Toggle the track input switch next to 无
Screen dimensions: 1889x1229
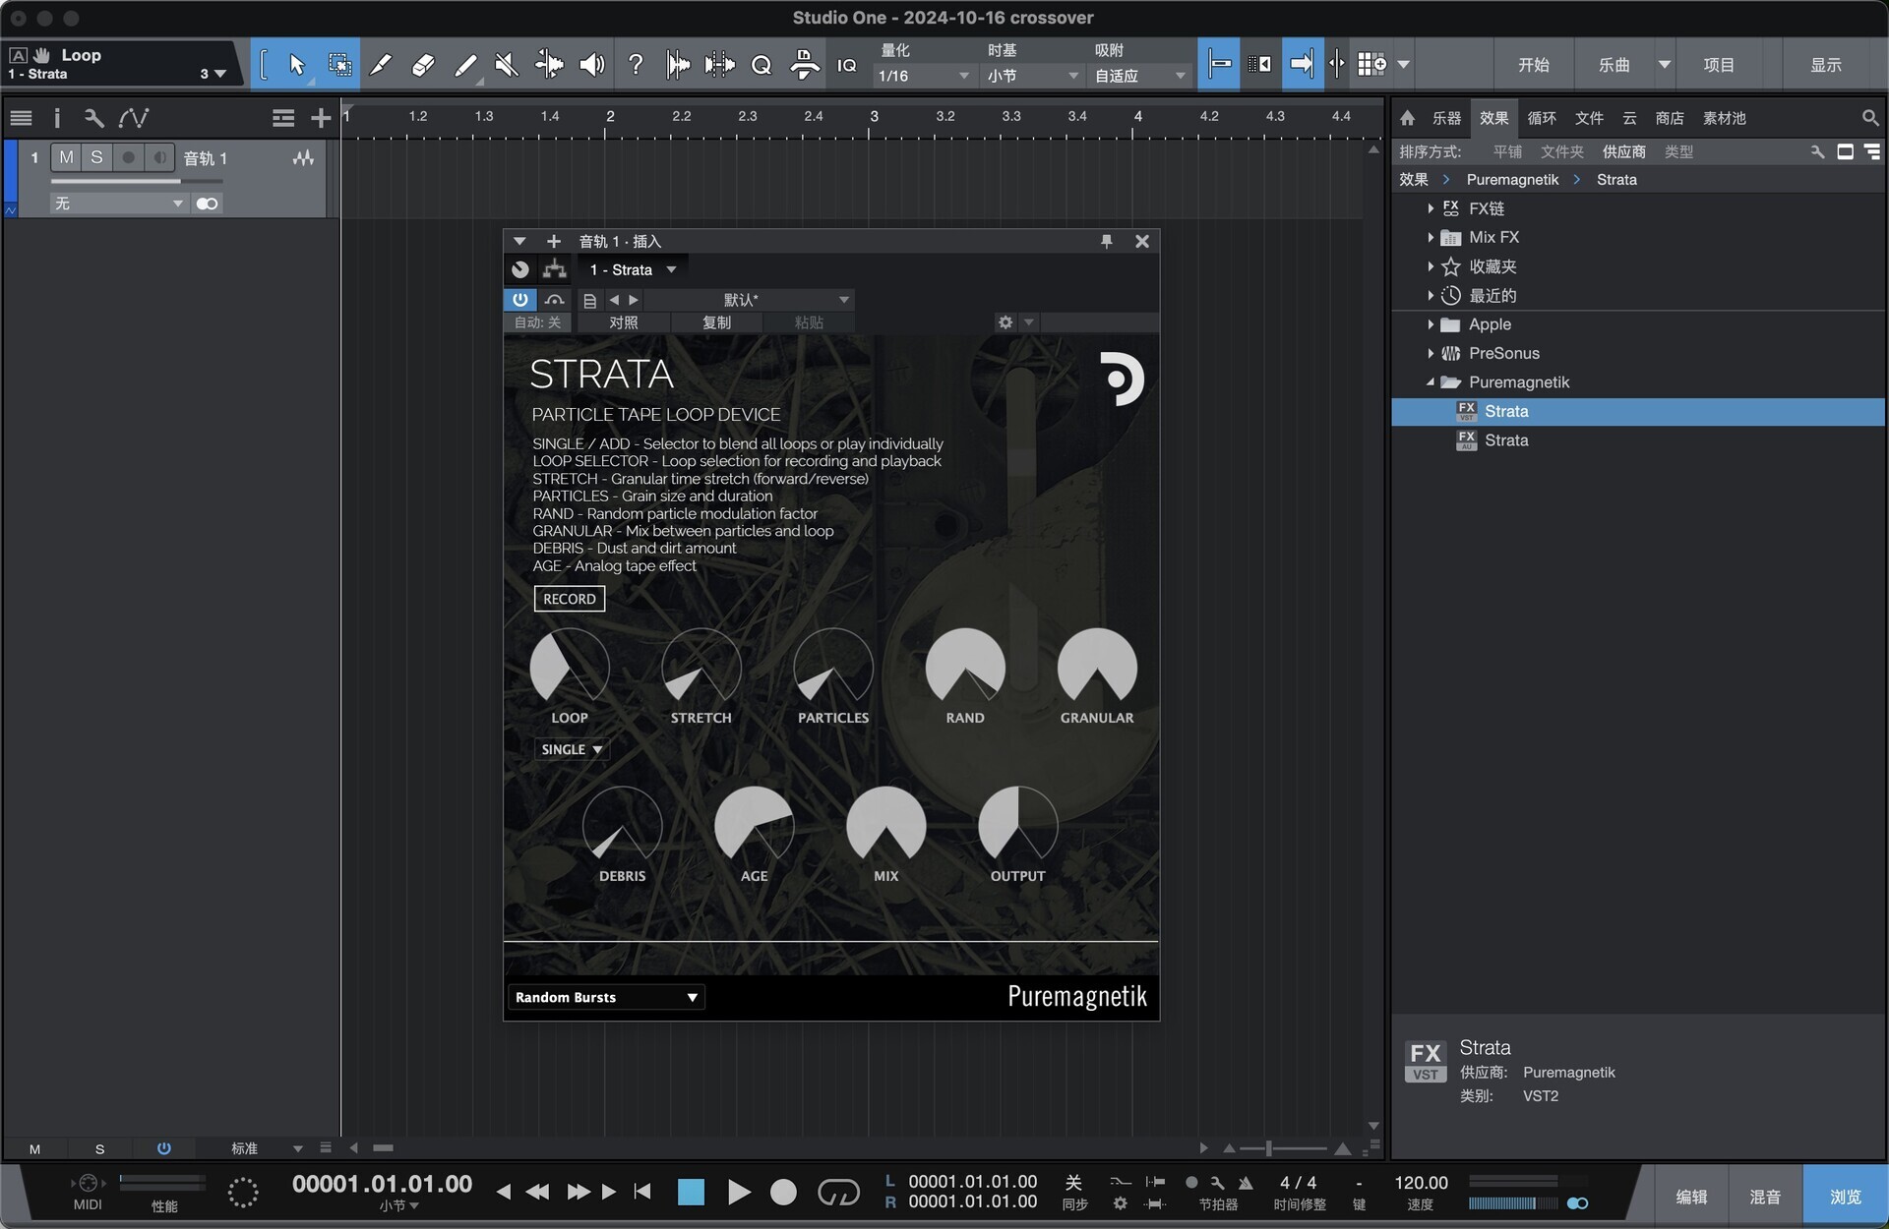click(x=207, y=204)
